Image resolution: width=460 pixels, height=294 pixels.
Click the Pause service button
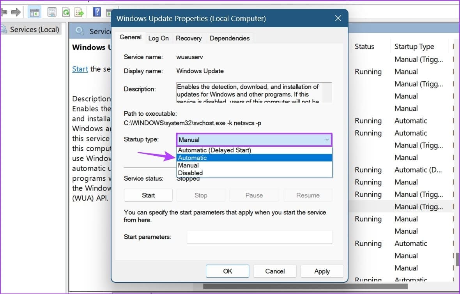(254, 195)
